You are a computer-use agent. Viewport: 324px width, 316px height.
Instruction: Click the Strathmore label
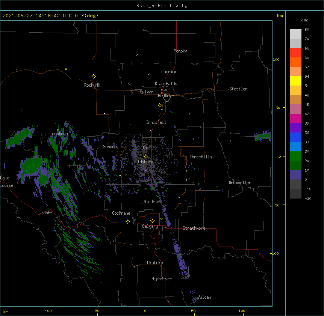(194, 228)
